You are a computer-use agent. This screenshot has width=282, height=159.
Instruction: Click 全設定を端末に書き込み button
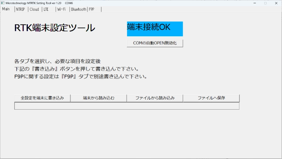[x=42, y=98]
